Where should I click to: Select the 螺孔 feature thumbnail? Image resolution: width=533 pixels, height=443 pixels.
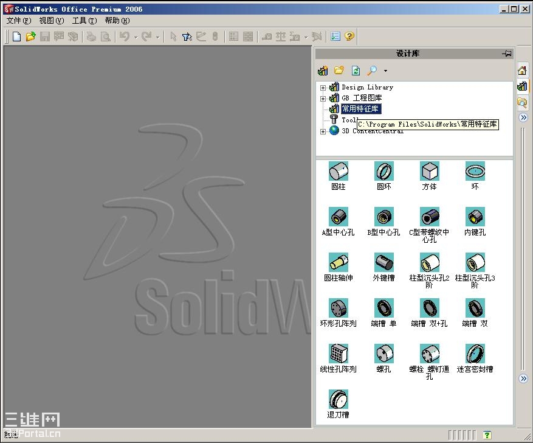pyautogui.click(x=383, y=353)
